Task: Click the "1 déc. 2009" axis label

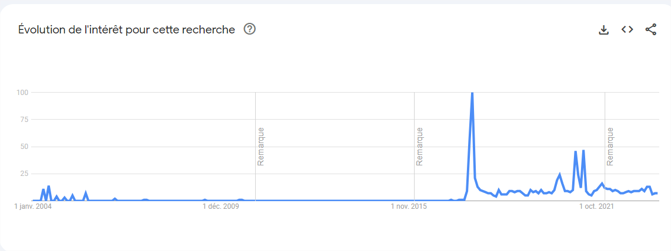Action: pyautogui.click(x=221, y=207)
